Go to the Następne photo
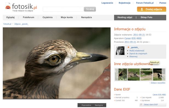 pos(99,105)
